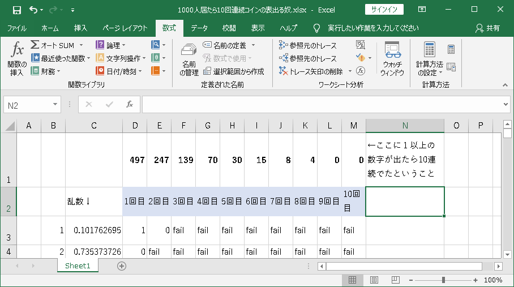This screenshot has height=287, width=514.
Task: Open 名前の管理 (Name Manager)
Action: tap(189, 58)
